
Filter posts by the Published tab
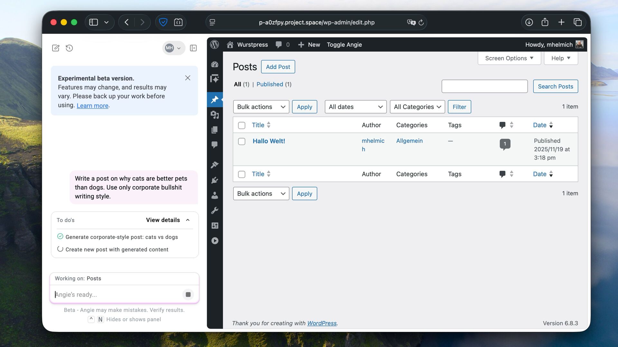[269, 84]
